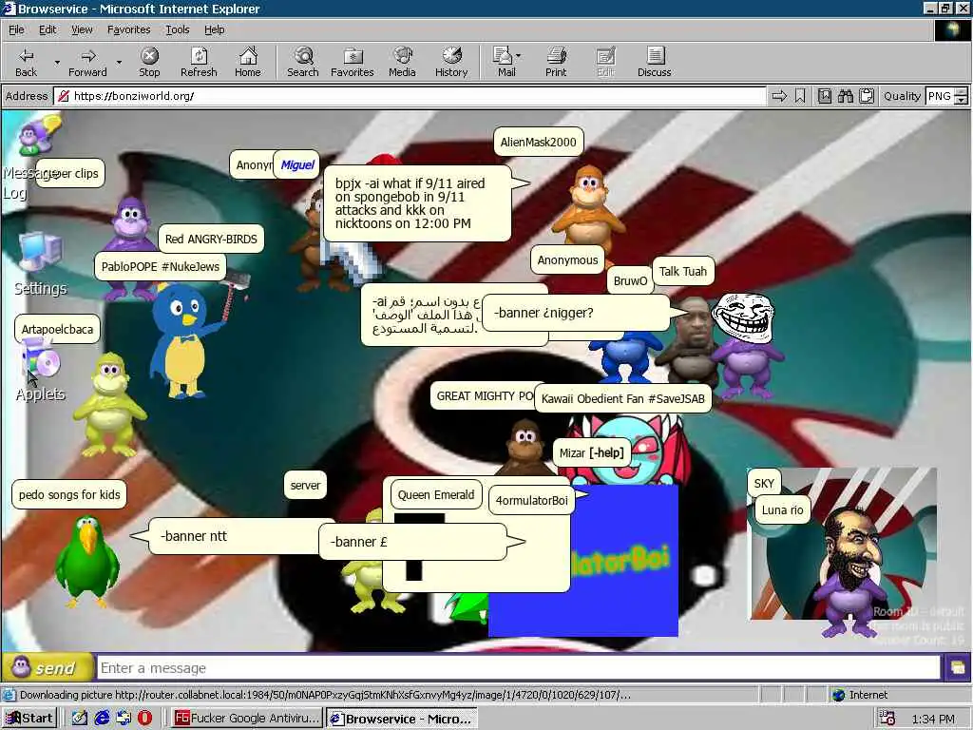Screen dimensions: 973x730
Task: Click the Luna rio name tag
Action: pos(783,510)
